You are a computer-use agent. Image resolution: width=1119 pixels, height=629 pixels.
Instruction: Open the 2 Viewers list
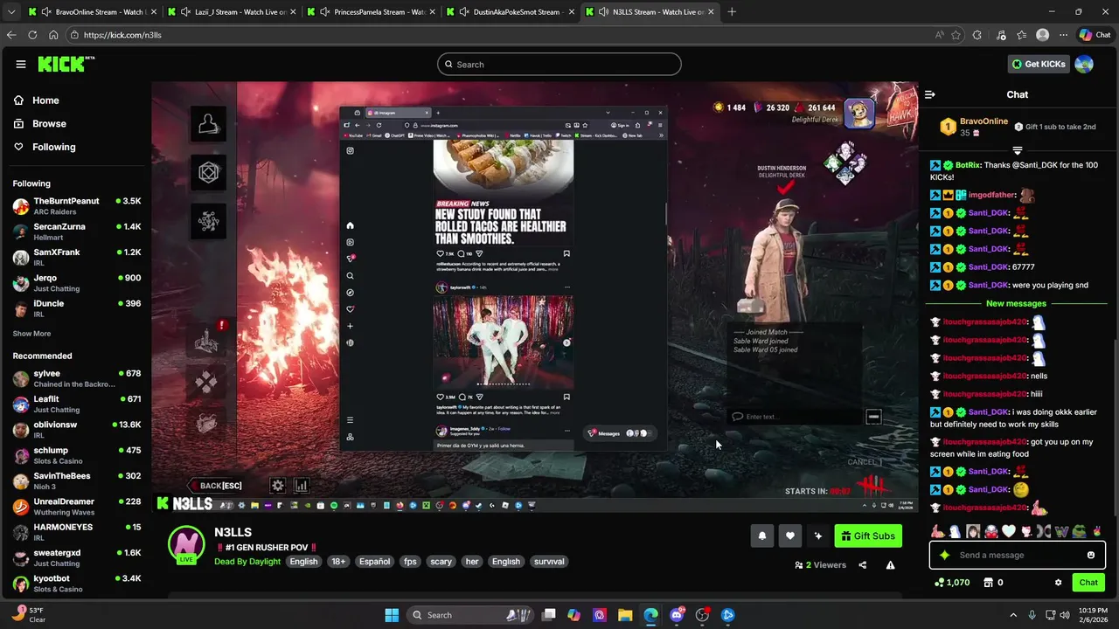821,565
